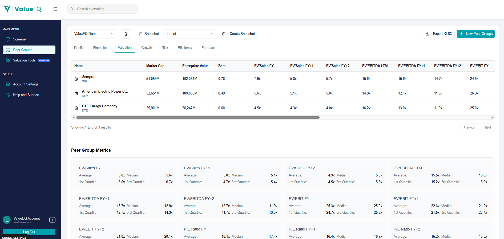Open the Snapshot Latest dropdown
This screenshot has height=239, width=504.
[x=190, y=34]
